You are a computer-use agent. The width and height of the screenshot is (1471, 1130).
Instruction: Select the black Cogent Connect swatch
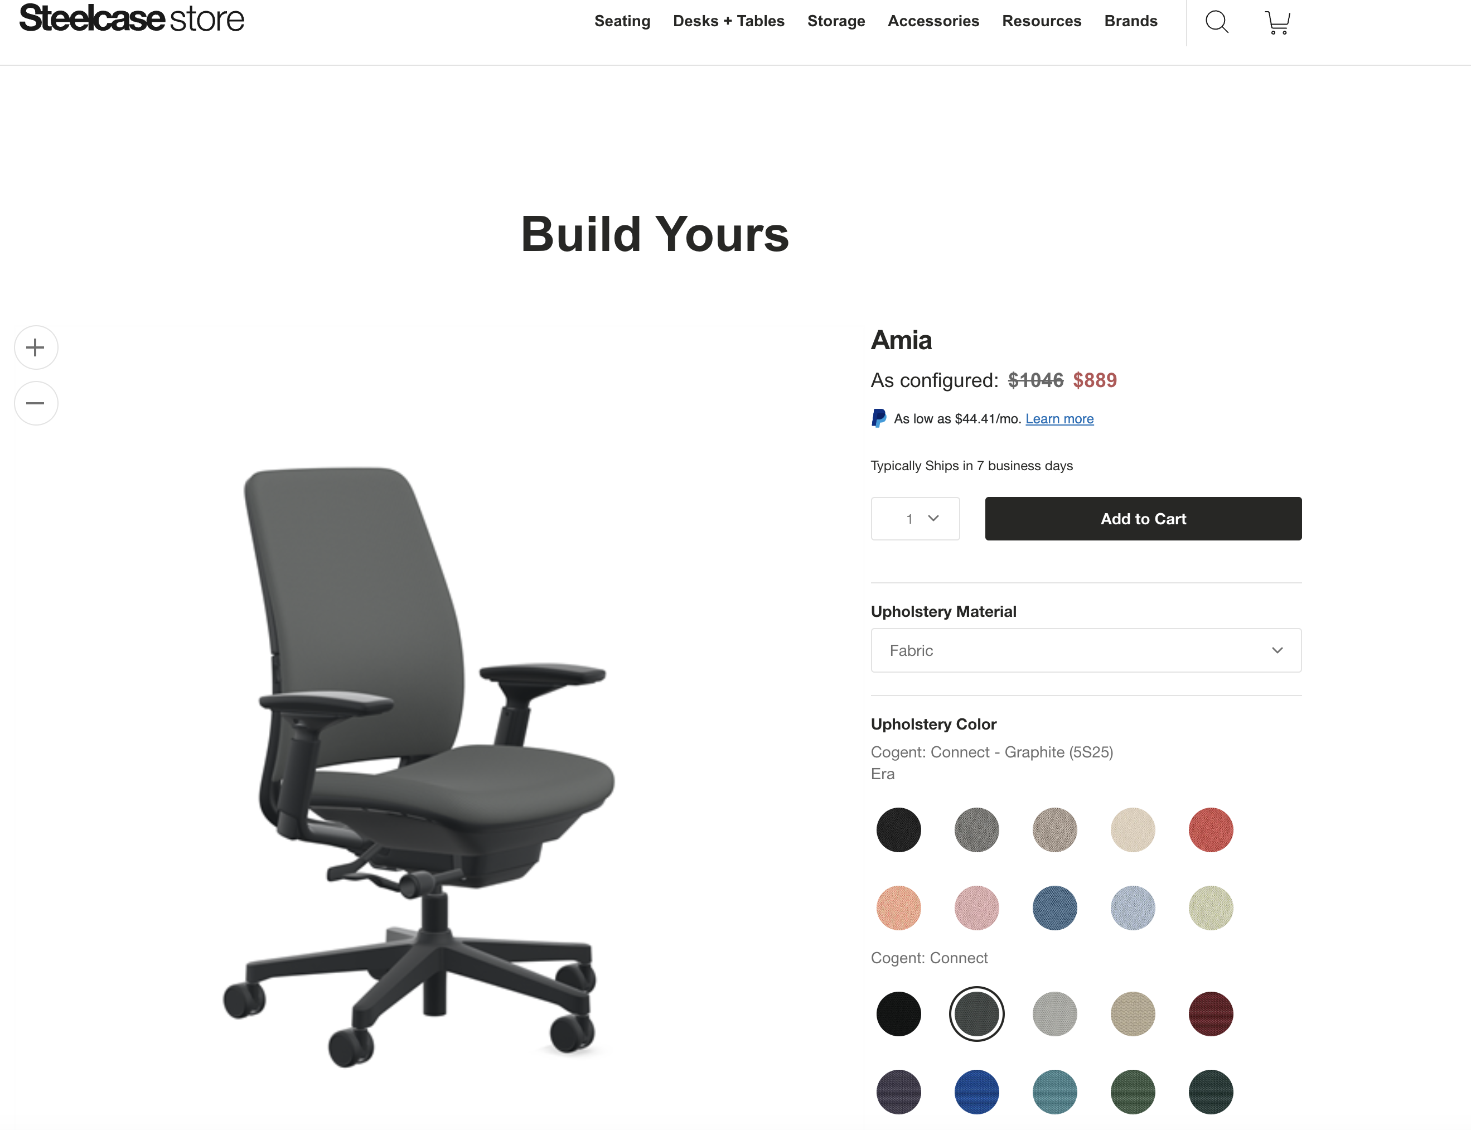899,1013
